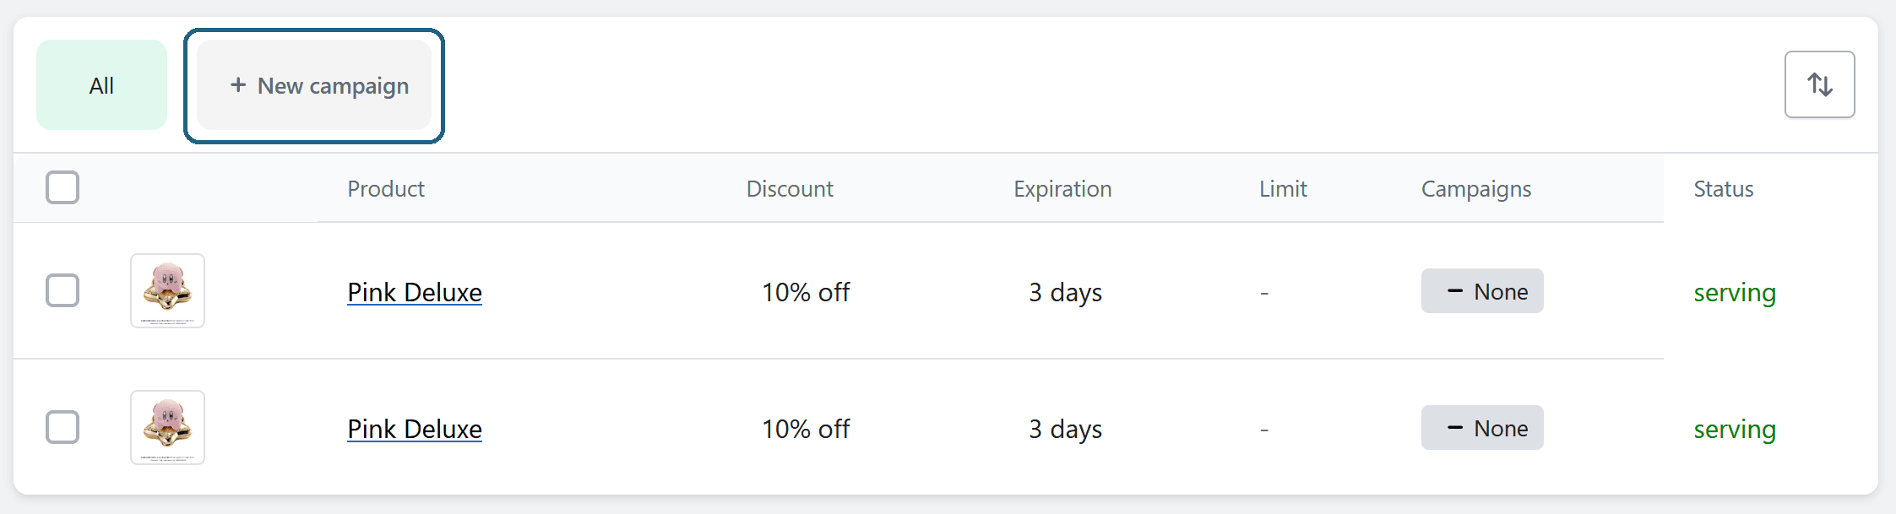Check the first Pink Deluxe row checkbox

pos(62,290)
